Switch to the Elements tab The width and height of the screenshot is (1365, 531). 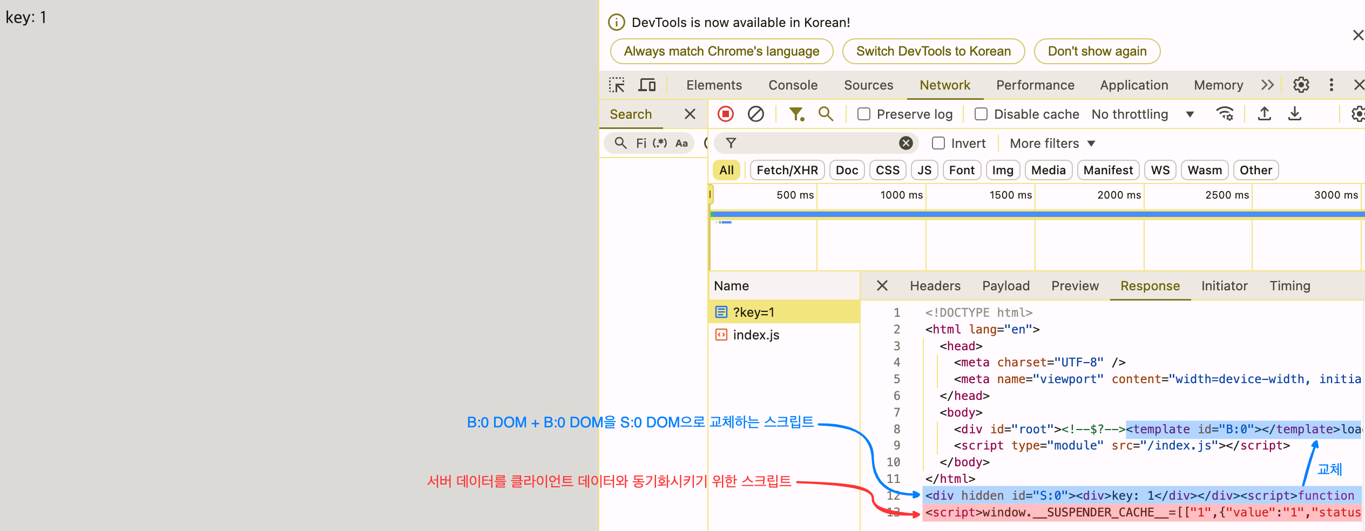(714, 85)
